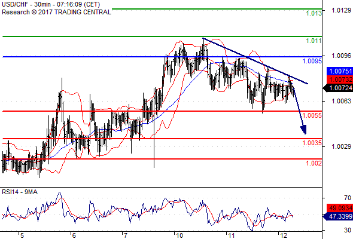This screenshot has height=239, width=353.
Task: Click the 1.0096 price axis value
Action: click(x=341, y=56)
